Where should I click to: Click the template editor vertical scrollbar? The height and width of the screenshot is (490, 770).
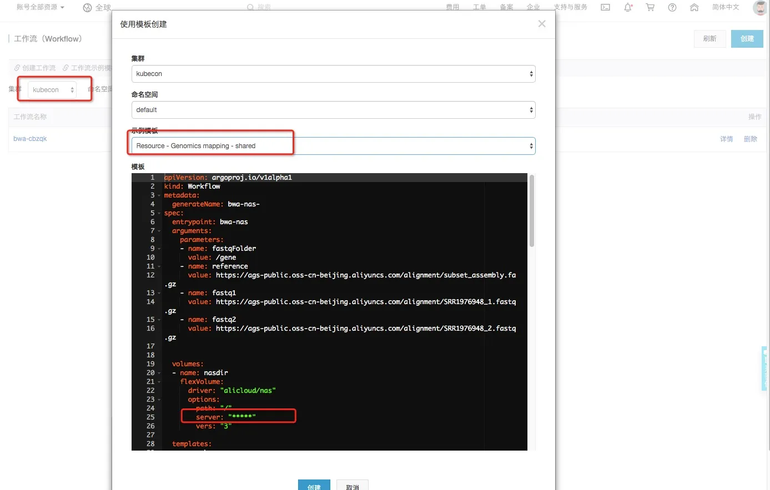coord(531,211)
